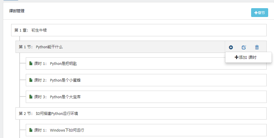
Task: Click the 第 2 节 section label
Action: [26, 113]
